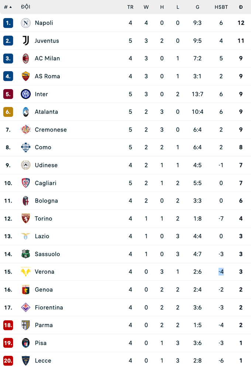The height and width of the screenshot is (368, 251).
Task: Click the Fiorentina crest icon
Action: [x=25, y=307]
